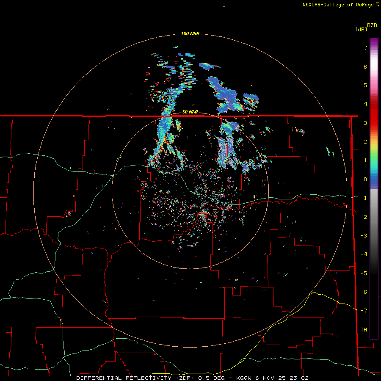Viewport: 381px width, 381px height.
Task: Click the 5 dB tick label on legend
Action: click(365, 85)
